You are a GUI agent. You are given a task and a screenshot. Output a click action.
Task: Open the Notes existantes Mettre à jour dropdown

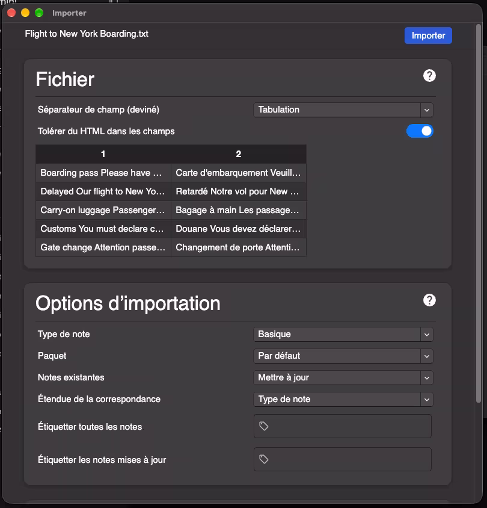tap(343, 378)
